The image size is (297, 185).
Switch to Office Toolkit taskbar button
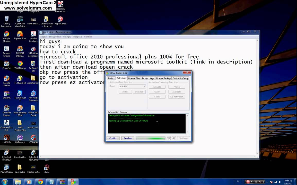73,182
